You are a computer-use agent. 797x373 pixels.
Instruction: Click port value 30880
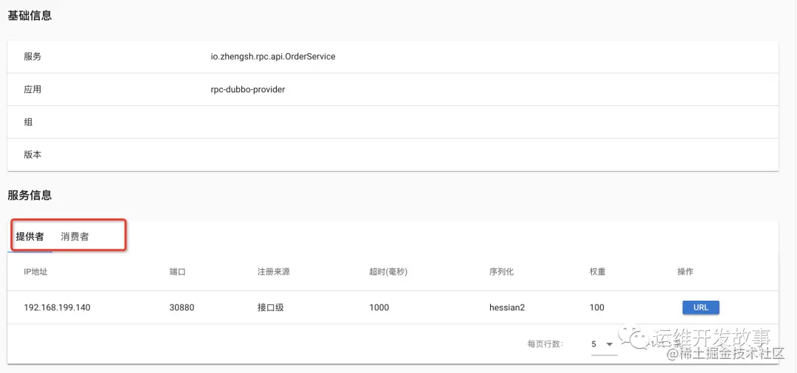click(182, 307)
